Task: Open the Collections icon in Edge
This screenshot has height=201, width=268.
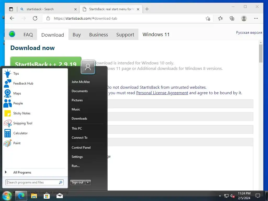Action: 232,18
